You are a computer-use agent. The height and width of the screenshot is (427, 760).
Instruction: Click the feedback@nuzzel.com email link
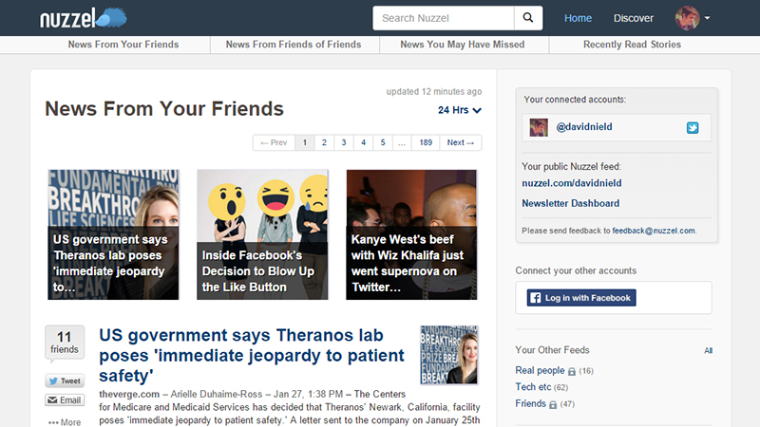(654, 231)
